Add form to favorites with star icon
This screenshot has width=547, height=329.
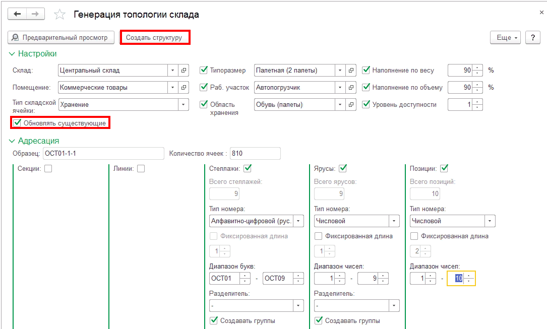pos(60,15)
